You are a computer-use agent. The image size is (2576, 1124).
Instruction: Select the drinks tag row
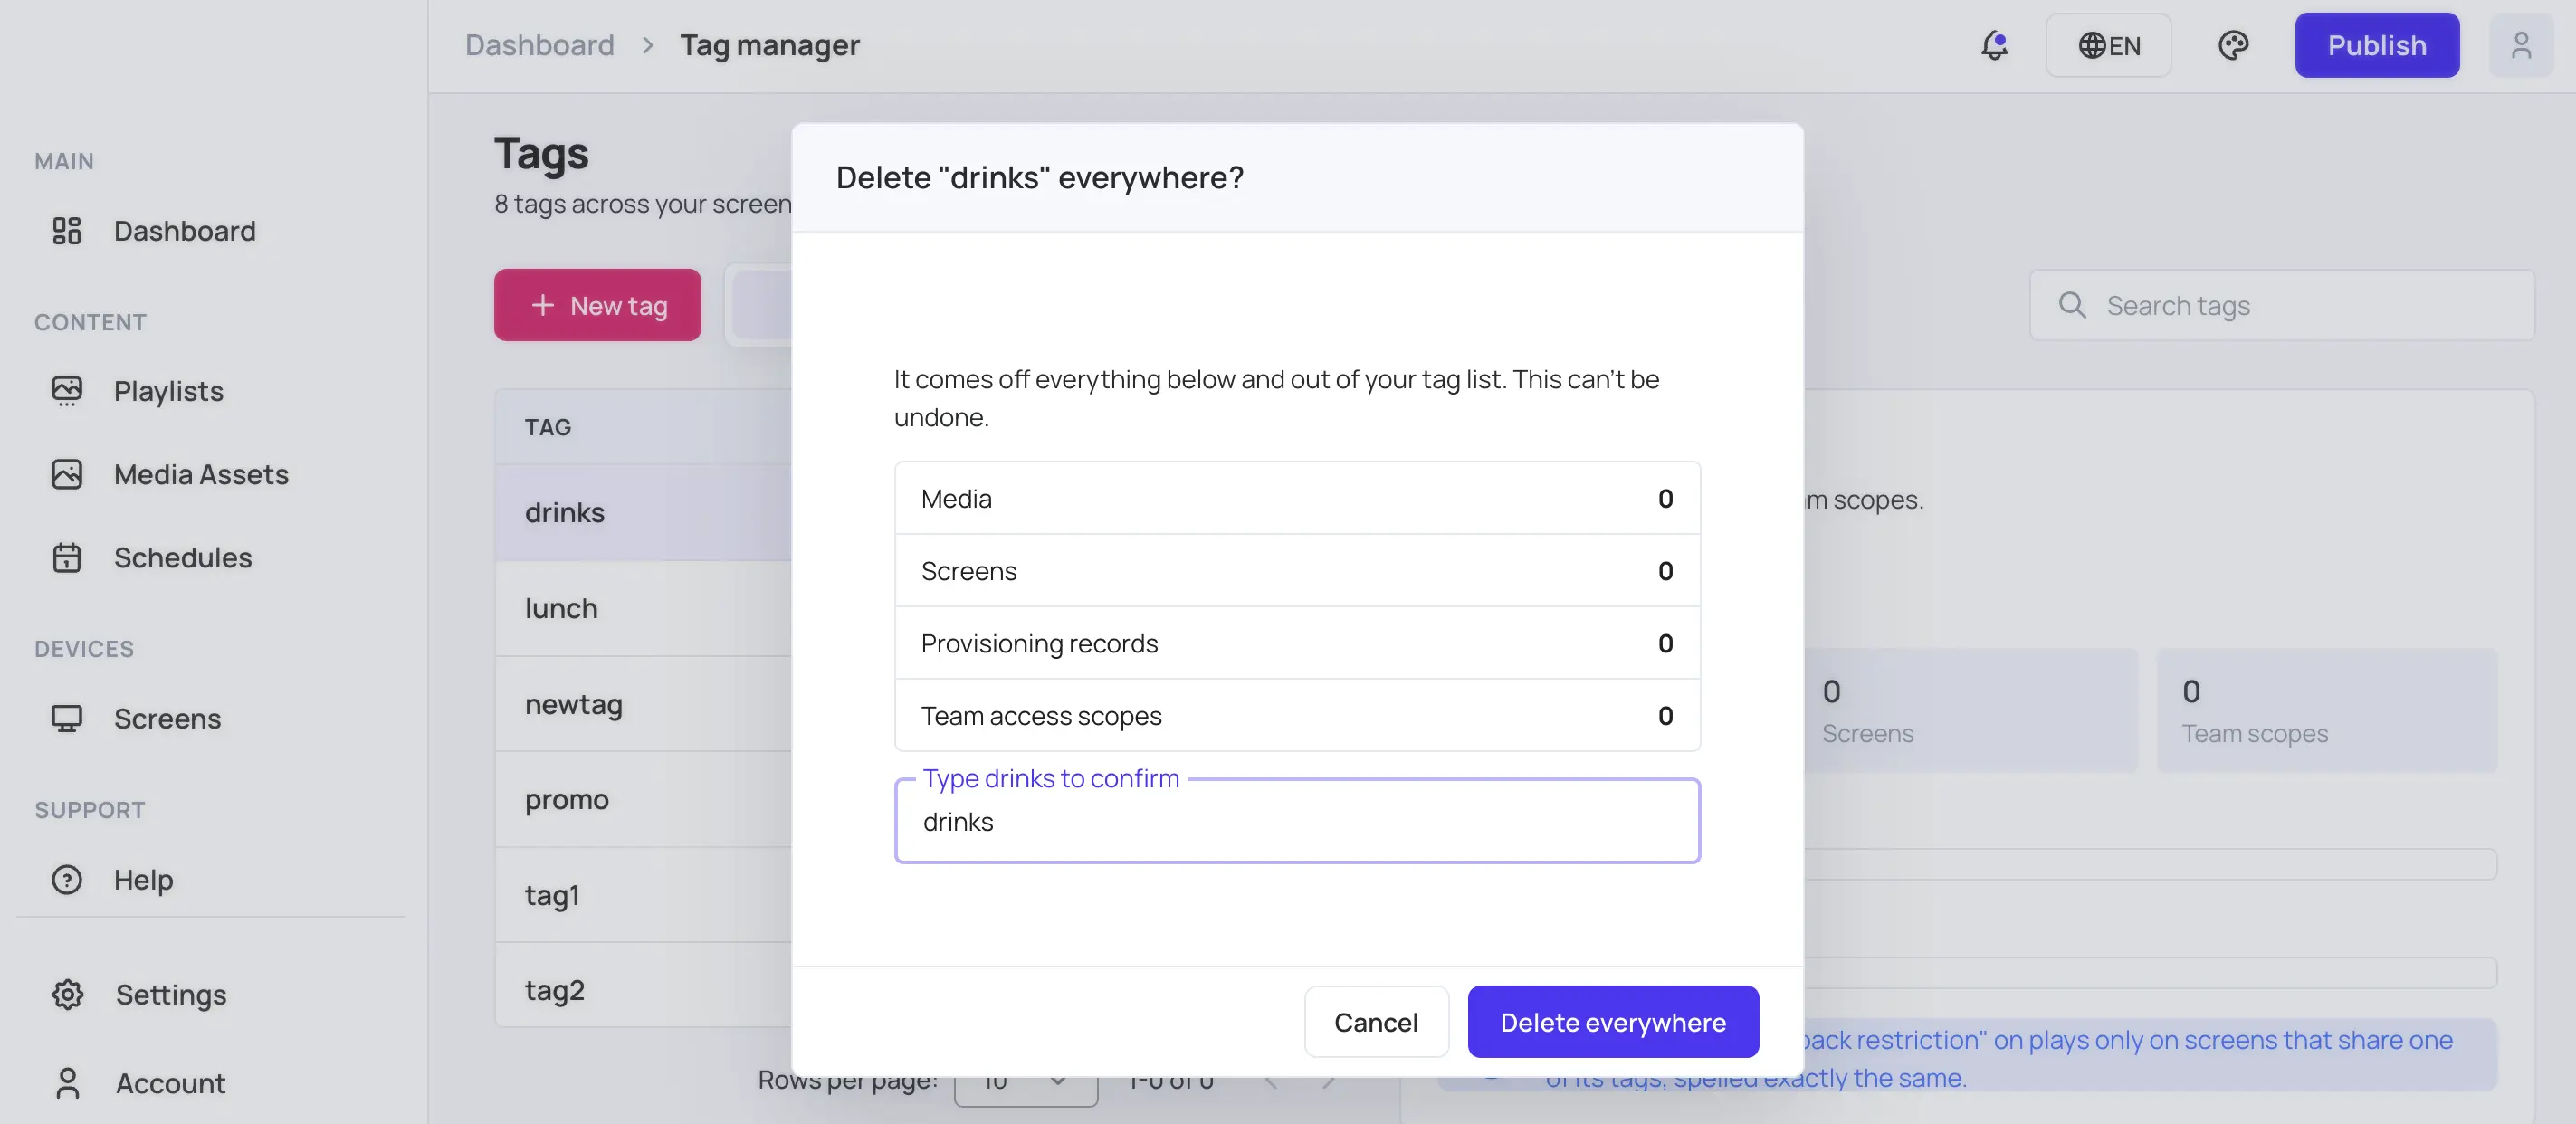click(644, 512)
